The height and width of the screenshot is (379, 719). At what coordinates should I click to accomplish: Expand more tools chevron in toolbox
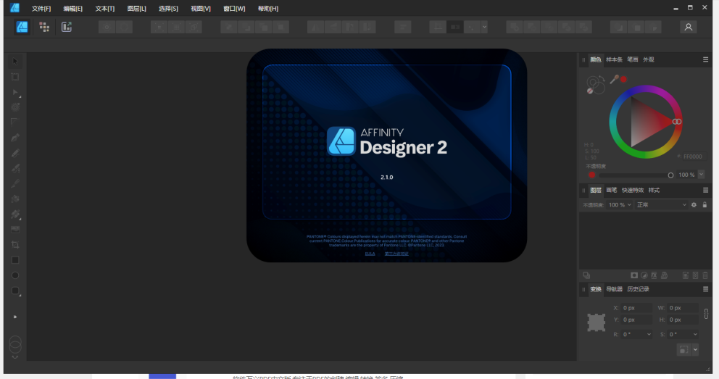pyautogui.click(x=15, y=317)
